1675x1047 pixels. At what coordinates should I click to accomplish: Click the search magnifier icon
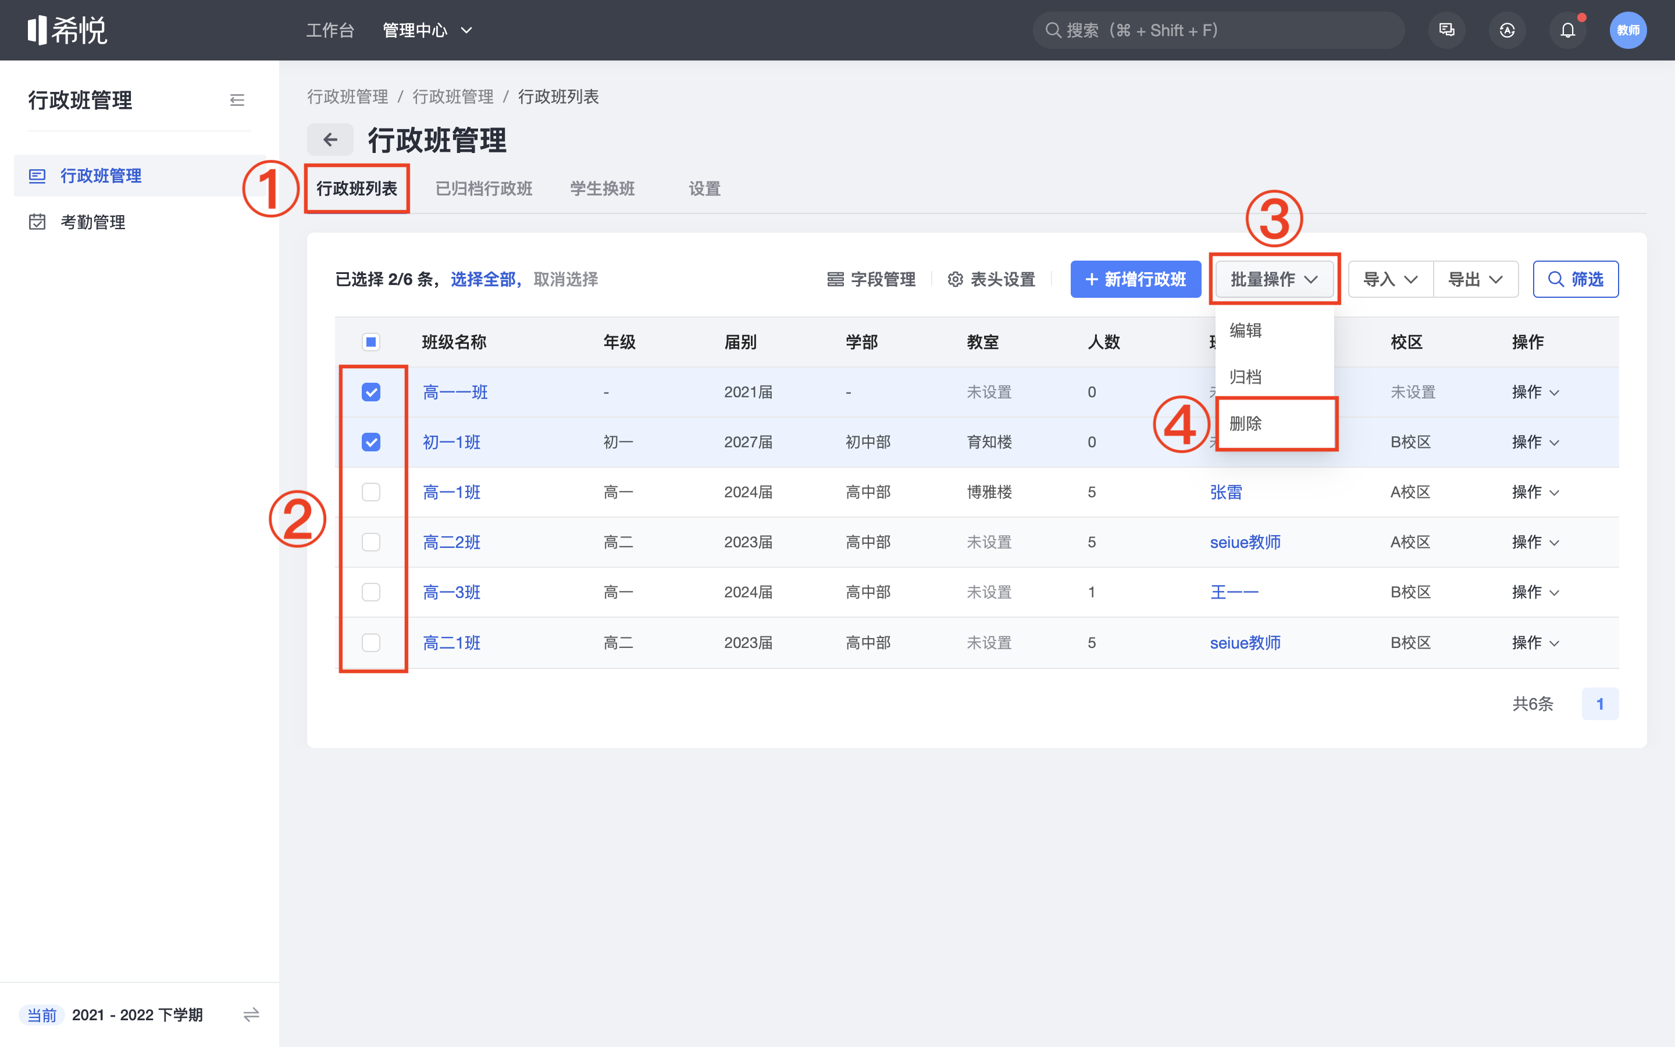[1053, 30]
